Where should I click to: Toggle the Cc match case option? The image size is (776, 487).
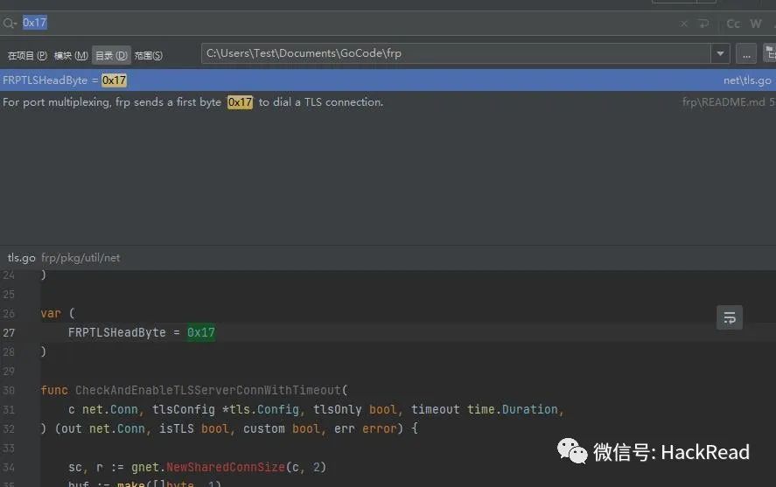click(733, 24)
